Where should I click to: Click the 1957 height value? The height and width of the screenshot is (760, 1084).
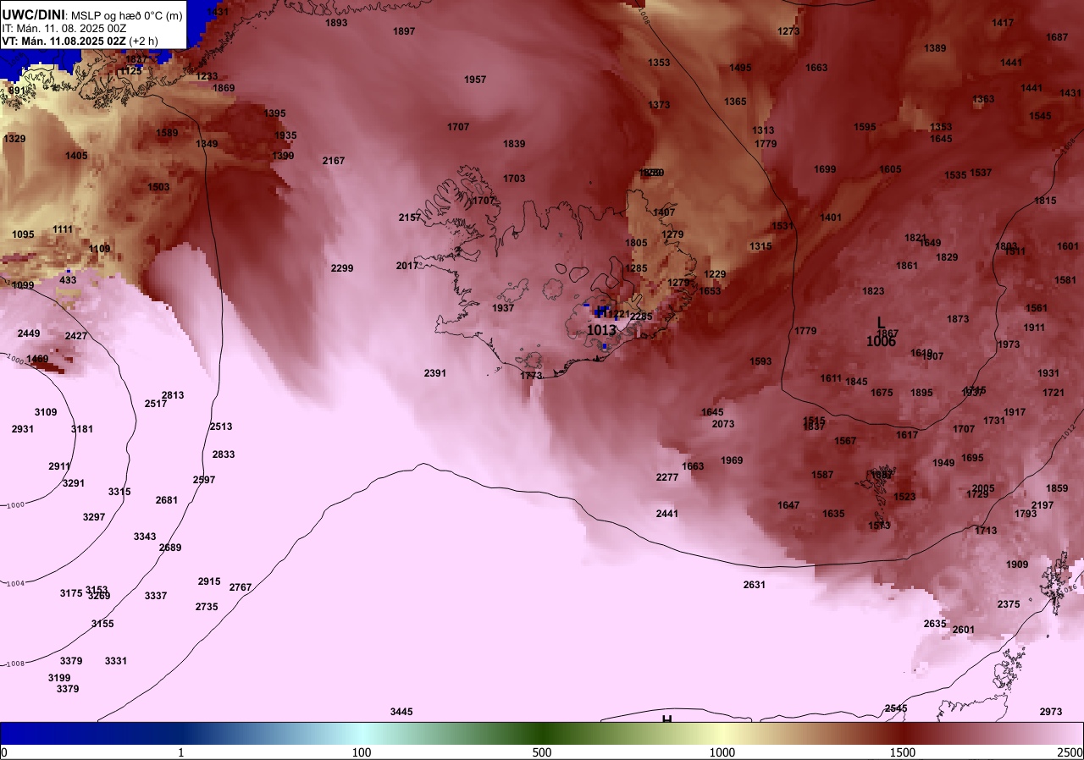475,80
